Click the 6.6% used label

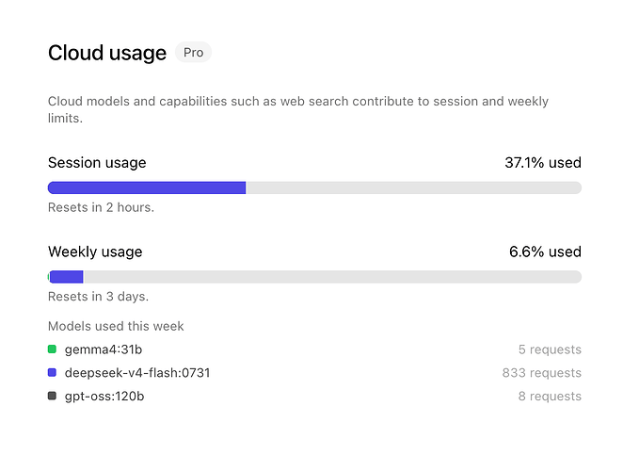[x=545, y=252]
